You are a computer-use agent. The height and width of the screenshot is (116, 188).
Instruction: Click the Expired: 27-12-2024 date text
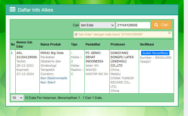25,72
